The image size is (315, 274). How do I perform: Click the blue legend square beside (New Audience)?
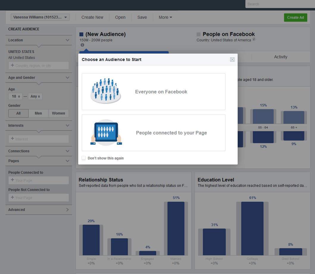tap(82, 34)
